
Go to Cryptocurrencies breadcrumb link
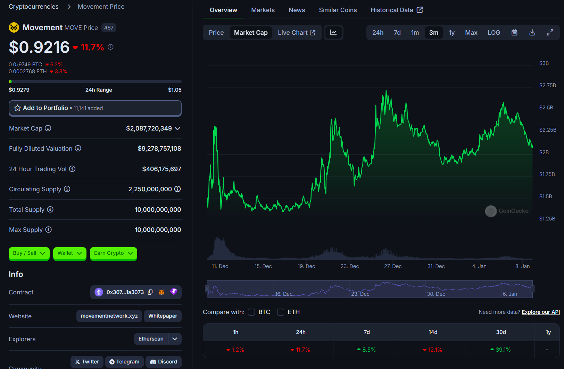coord(34,7)
